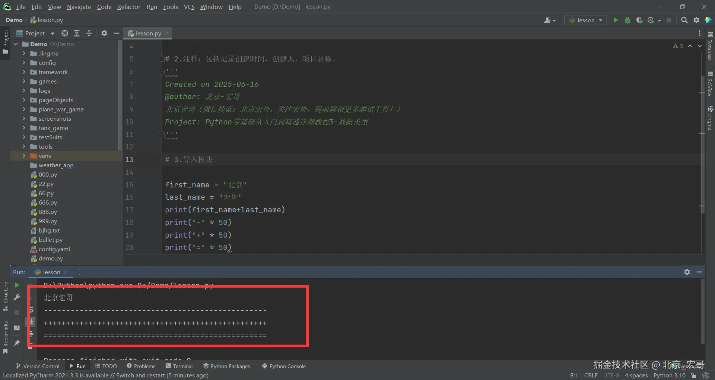Image resolution: width=715 pixels, height=380 pixels.
Task: Open the VCS menu
Action: coord(189,7)
